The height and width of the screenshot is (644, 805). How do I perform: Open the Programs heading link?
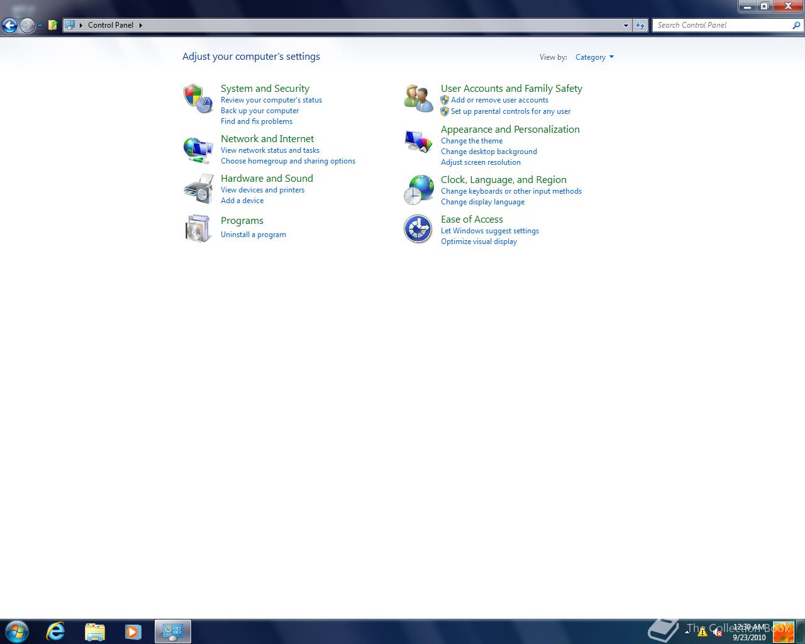coord(242,221)
